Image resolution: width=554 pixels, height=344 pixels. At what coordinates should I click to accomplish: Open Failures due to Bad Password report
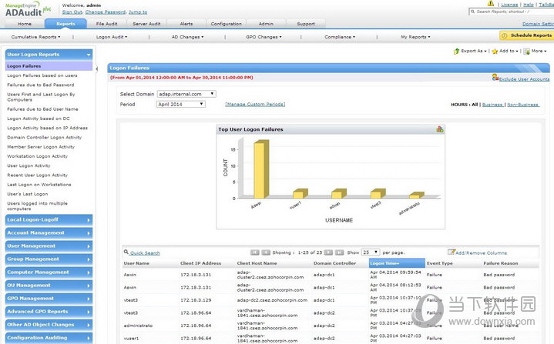point(41,85)
